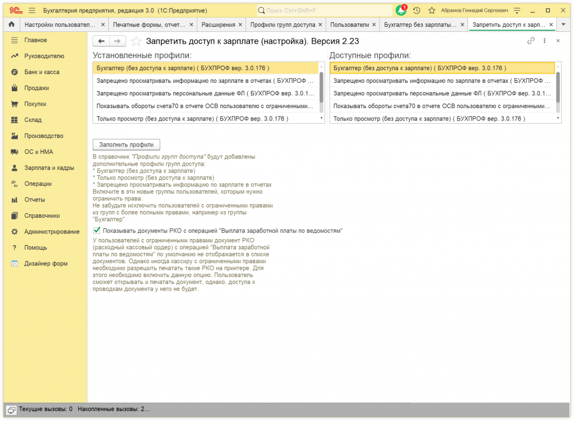
Task: Navigate back with left arrow
Action: 101,41
